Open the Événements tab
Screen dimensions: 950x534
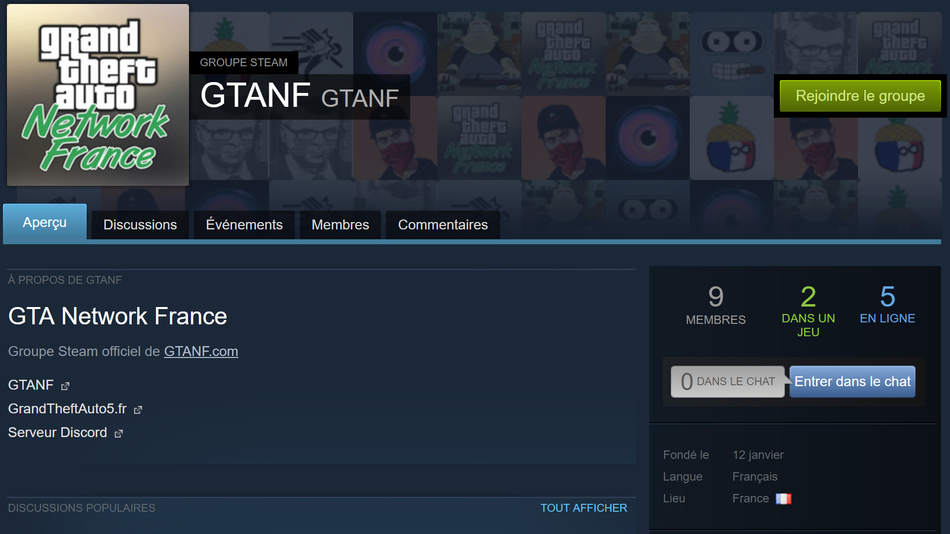tap(244, 225)
